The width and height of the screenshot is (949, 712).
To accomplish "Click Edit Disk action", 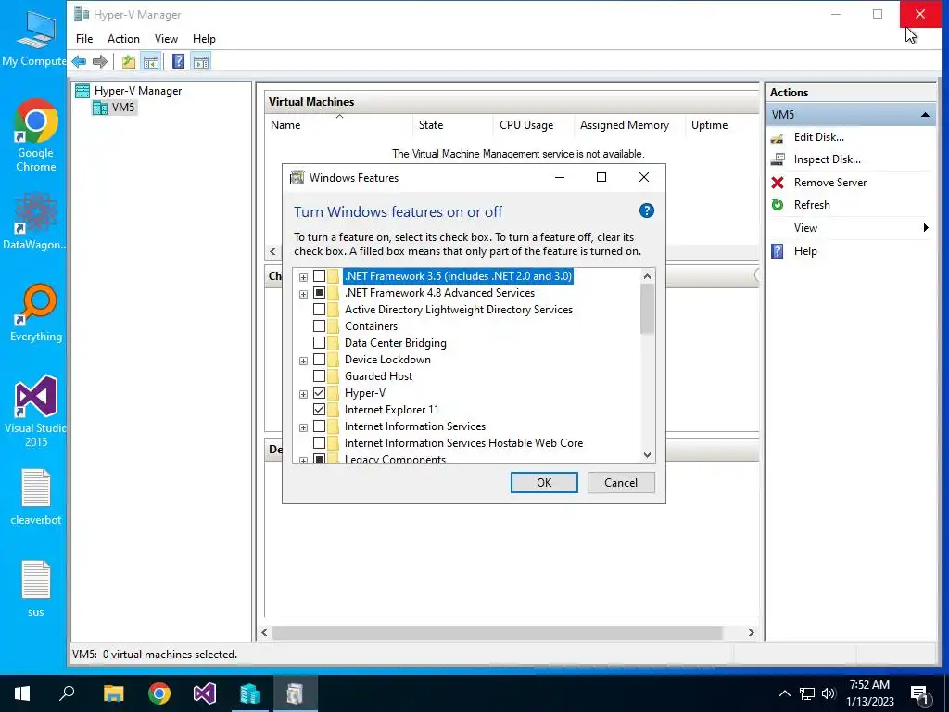I will (x=818, y=137).
